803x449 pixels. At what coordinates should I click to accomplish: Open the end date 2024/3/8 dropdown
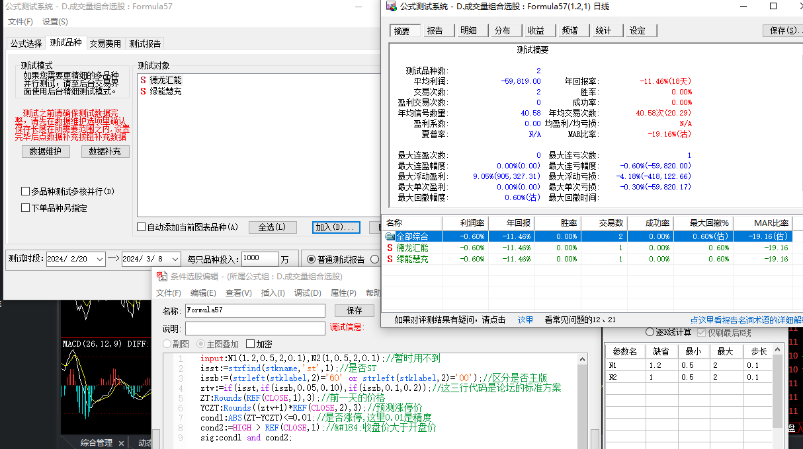pyautogui.click(x=175, y=259)
